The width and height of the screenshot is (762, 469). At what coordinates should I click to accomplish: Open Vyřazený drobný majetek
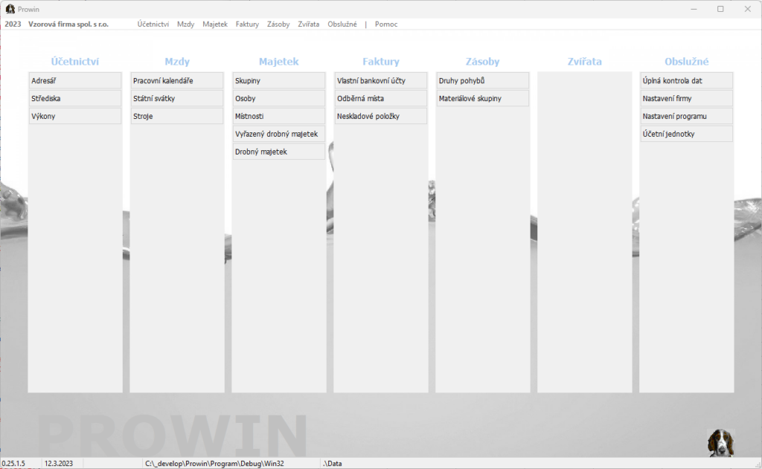pos(279,134)
